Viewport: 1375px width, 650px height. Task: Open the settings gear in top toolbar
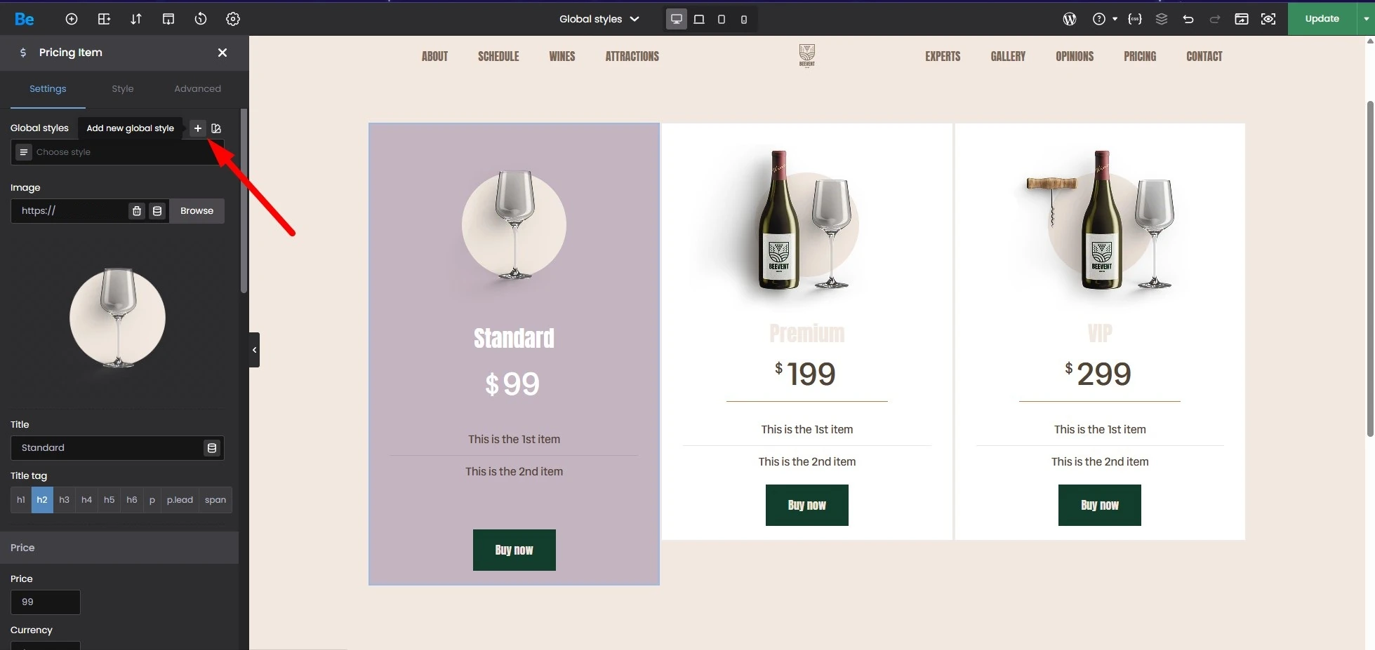(233, 19)
